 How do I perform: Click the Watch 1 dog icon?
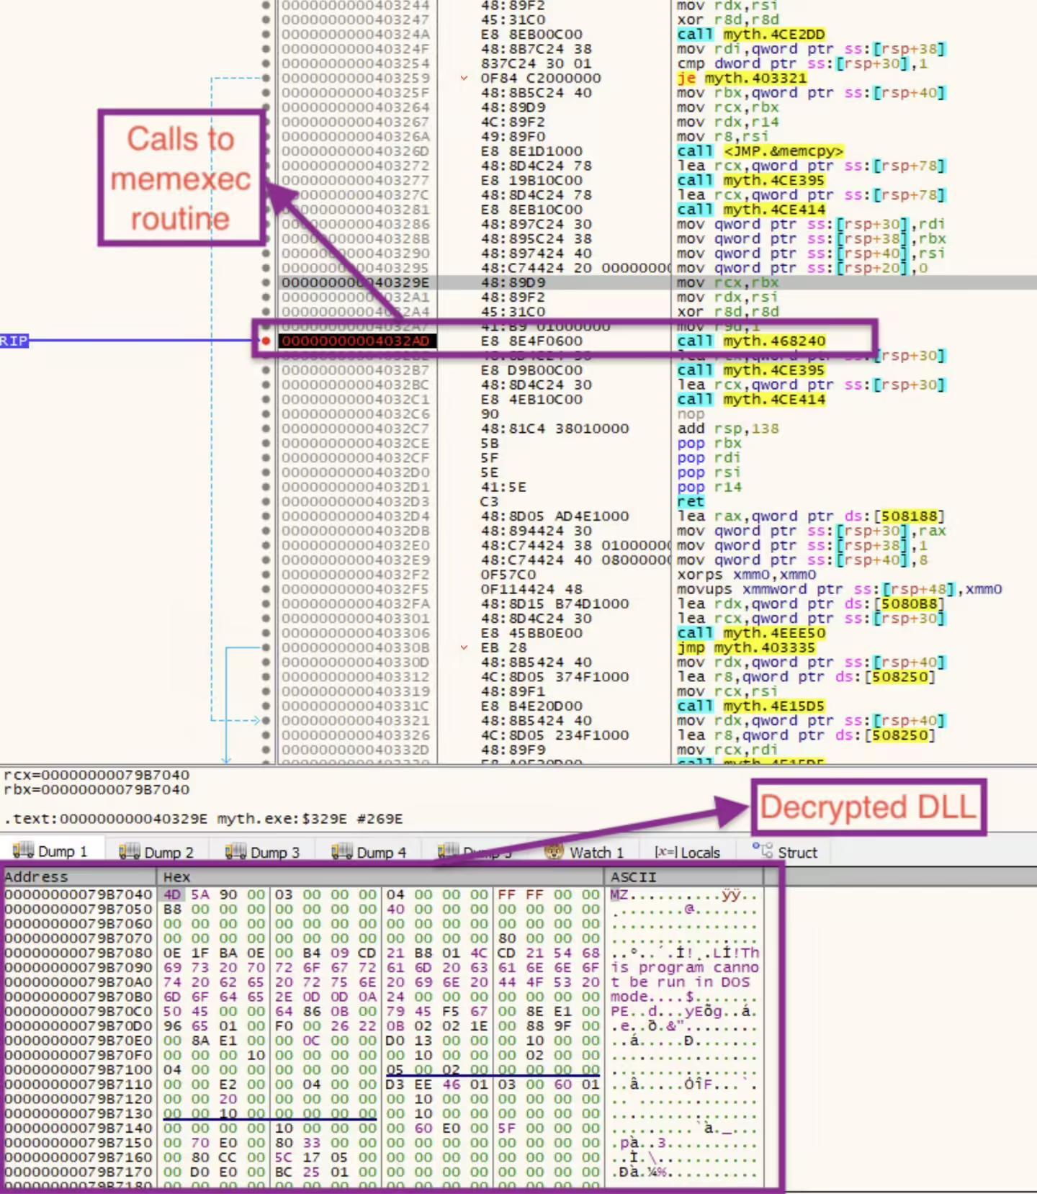tap(554, 851)
